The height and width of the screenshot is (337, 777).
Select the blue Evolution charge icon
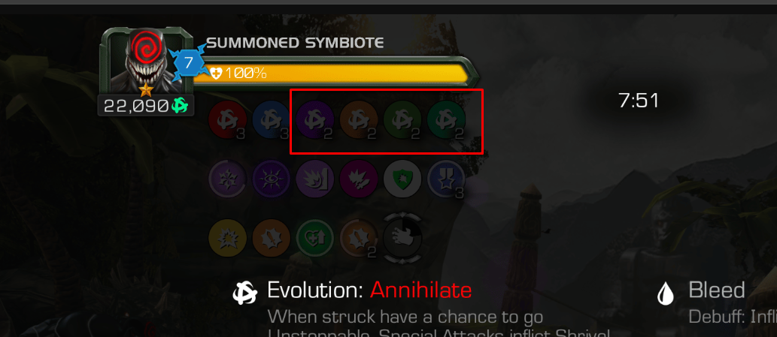point(271,120)
